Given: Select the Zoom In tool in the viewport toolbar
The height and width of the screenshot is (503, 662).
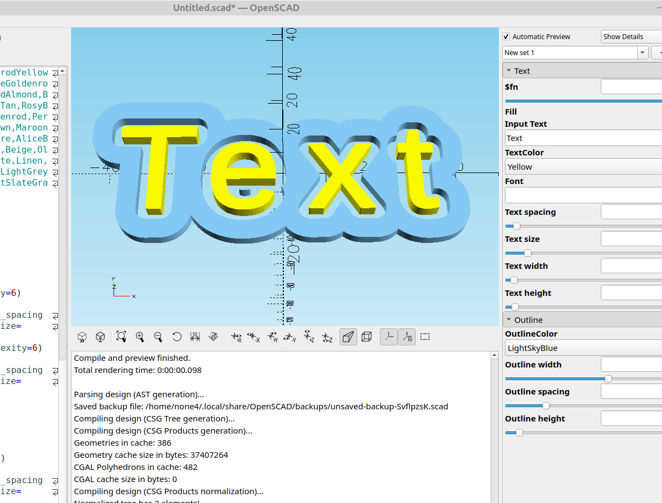Looking at the screenshot, I should point(140,336).
